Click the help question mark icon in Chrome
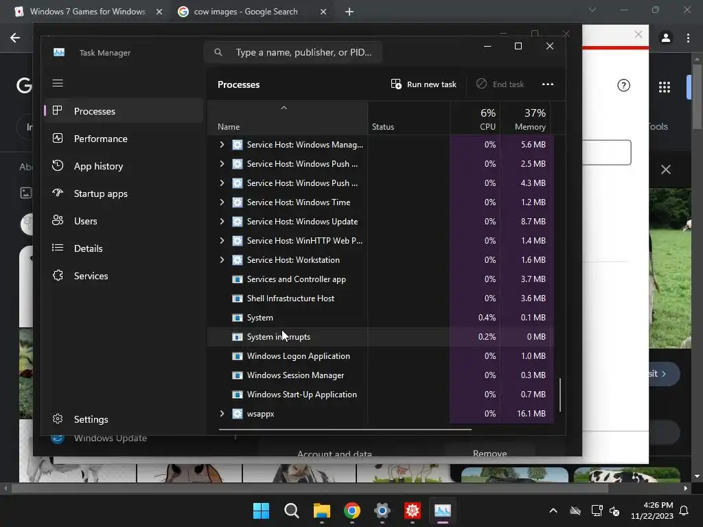703x527 pixels. coord(623,85)
